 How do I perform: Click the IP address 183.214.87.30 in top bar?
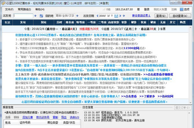click(x=124, y=9)
